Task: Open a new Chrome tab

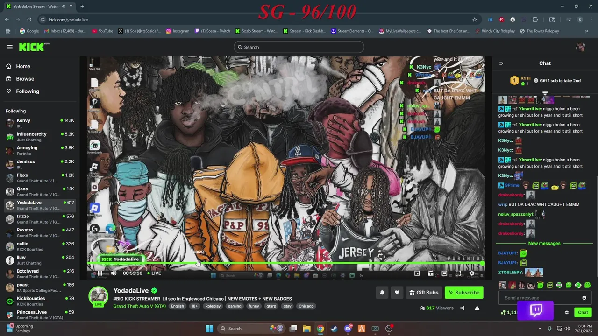Action: pyautogui.click(x=82, y=7)
